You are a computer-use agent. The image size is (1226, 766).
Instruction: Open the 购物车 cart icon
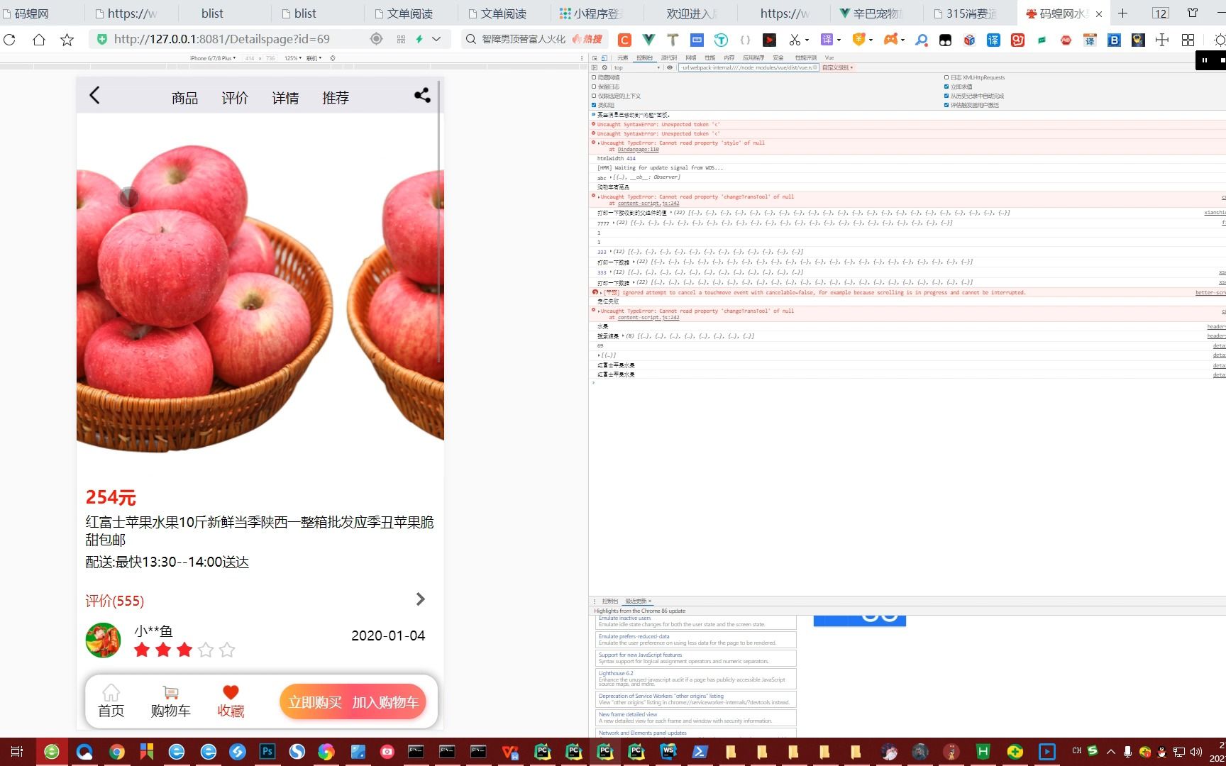tap(170, 701)
